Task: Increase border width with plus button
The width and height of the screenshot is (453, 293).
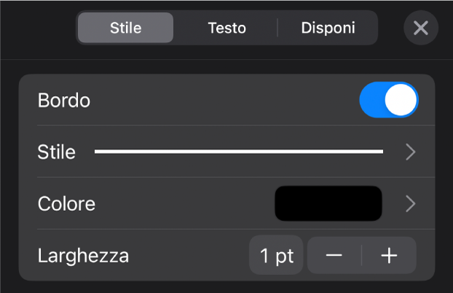Action: coord(389,255)
